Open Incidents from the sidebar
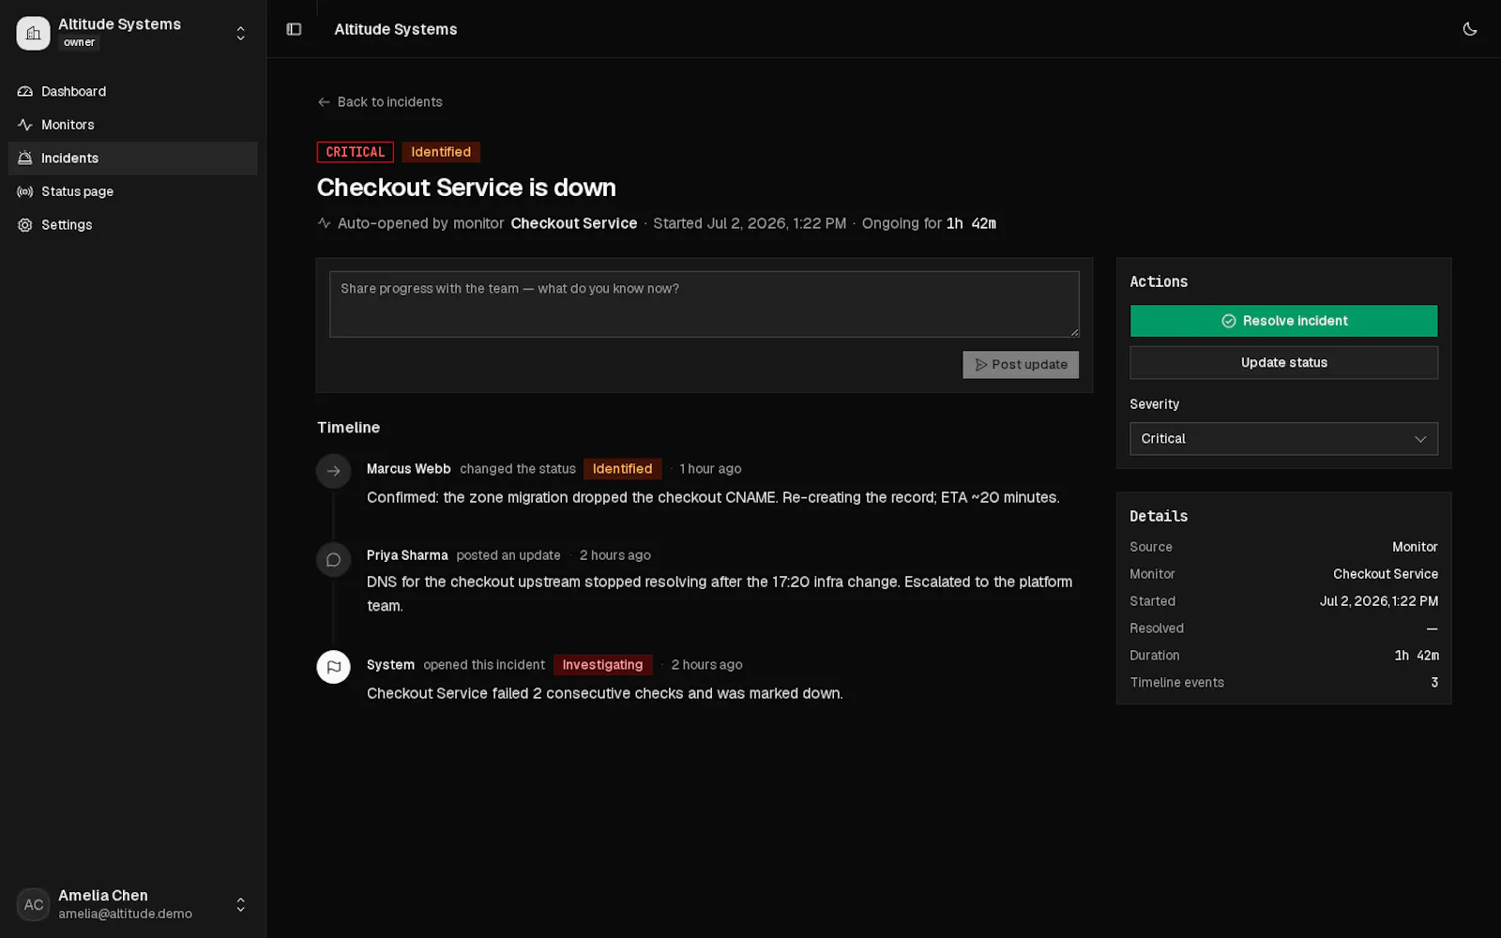The width and height of the screenshot is (1501, 938). tap(132, 159)
